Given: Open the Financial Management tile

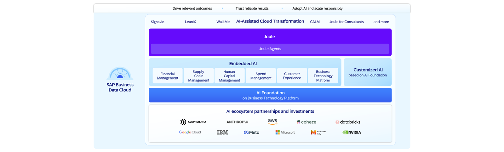Looking at the screenshot, I should [x=168, y=76].
